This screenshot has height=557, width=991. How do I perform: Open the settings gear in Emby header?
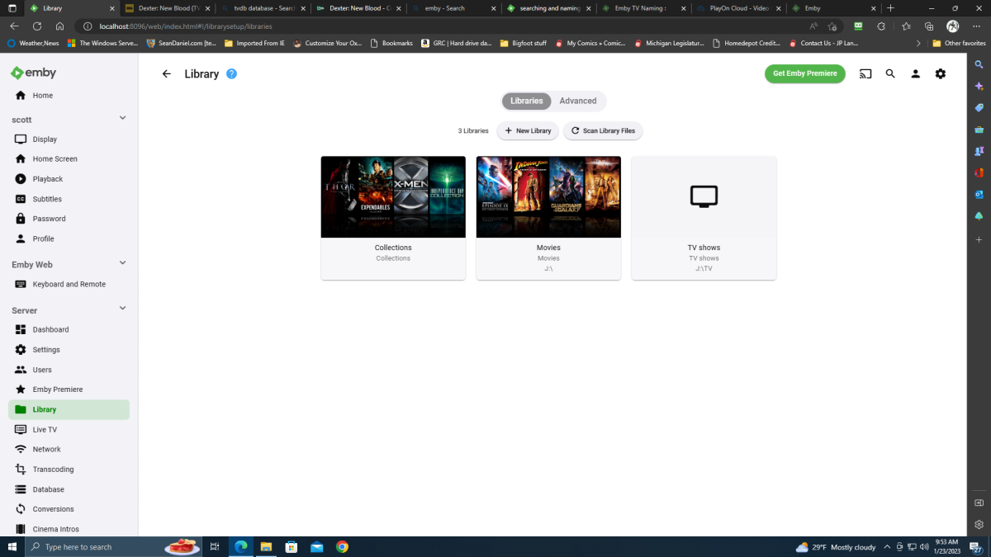(940, 73)
